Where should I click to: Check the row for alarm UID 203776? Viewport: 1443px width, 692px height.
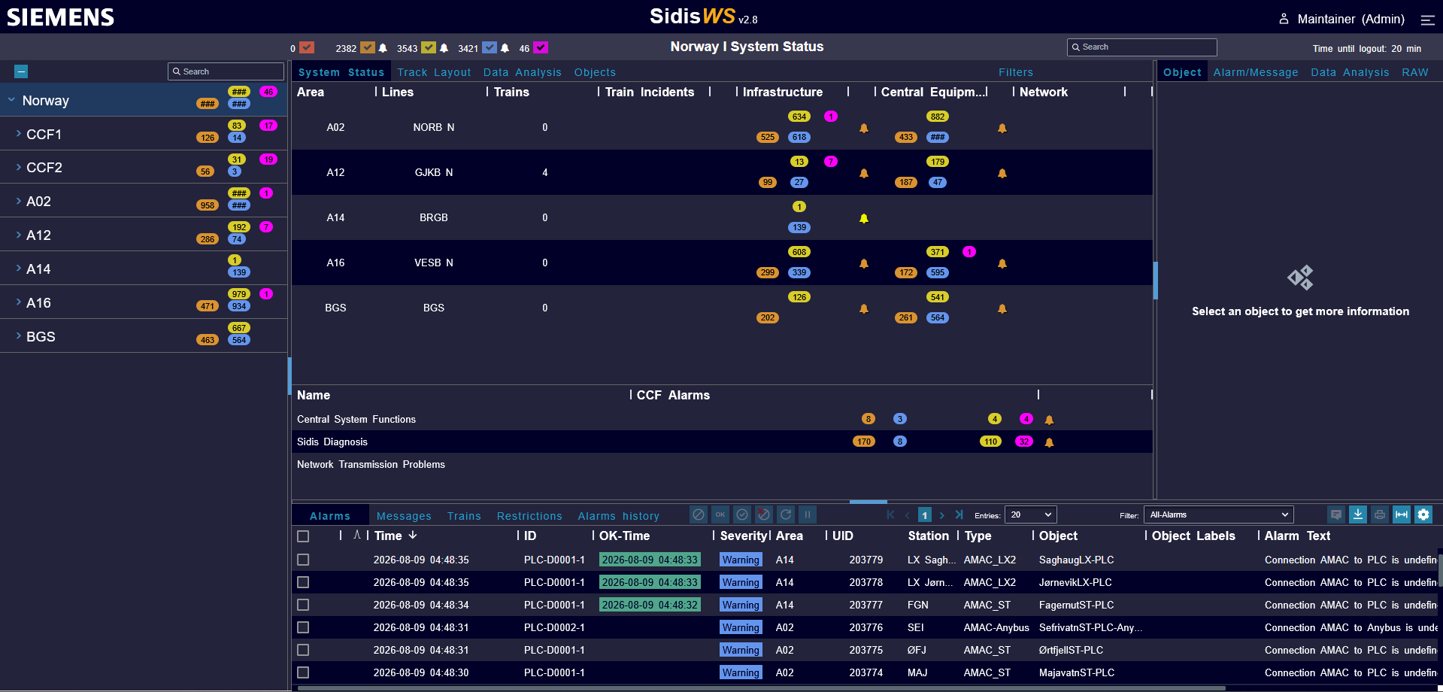(x=303, y=627)
